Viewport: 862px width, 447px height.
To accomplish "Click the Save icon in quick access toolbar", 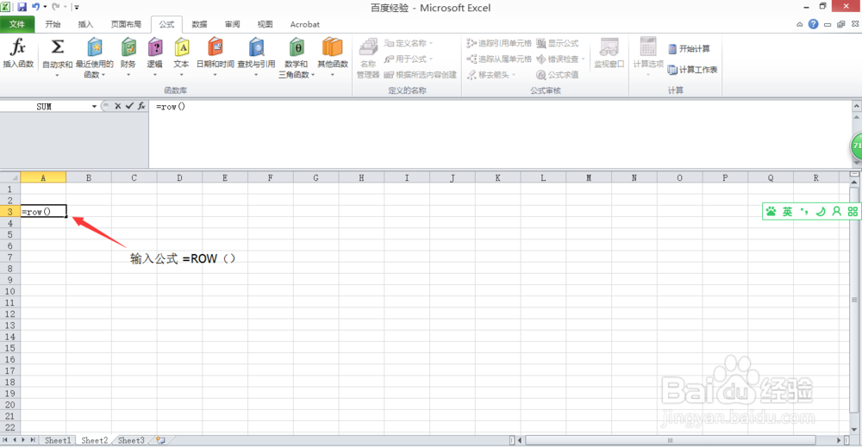I will [x=22, y=7].
